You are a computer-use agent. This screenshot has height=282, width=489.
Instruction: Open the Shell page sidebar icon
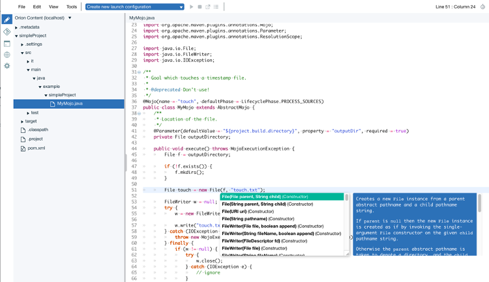coord(7,43)
